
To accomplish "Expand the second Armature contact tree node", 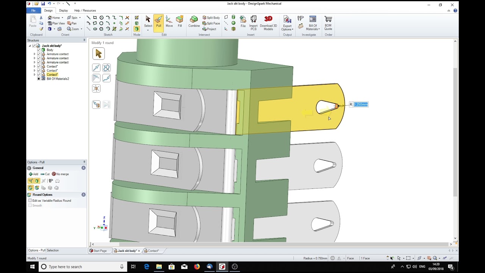I will click(x=34, y=58).
